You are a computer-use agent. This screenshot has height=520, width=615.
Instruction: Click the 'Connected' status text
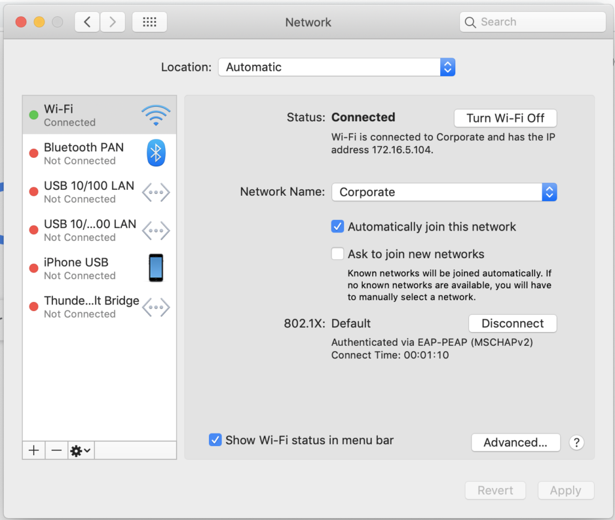click(x=363, y=117)
